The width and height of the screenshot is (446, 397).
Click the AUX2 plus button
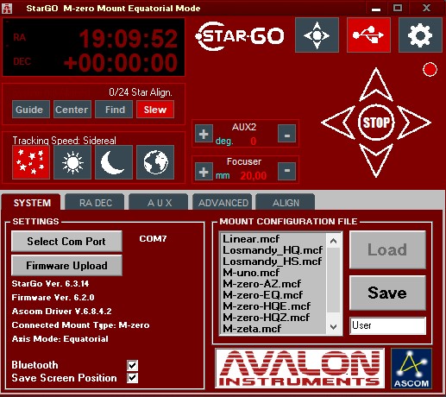pos(204,134)
